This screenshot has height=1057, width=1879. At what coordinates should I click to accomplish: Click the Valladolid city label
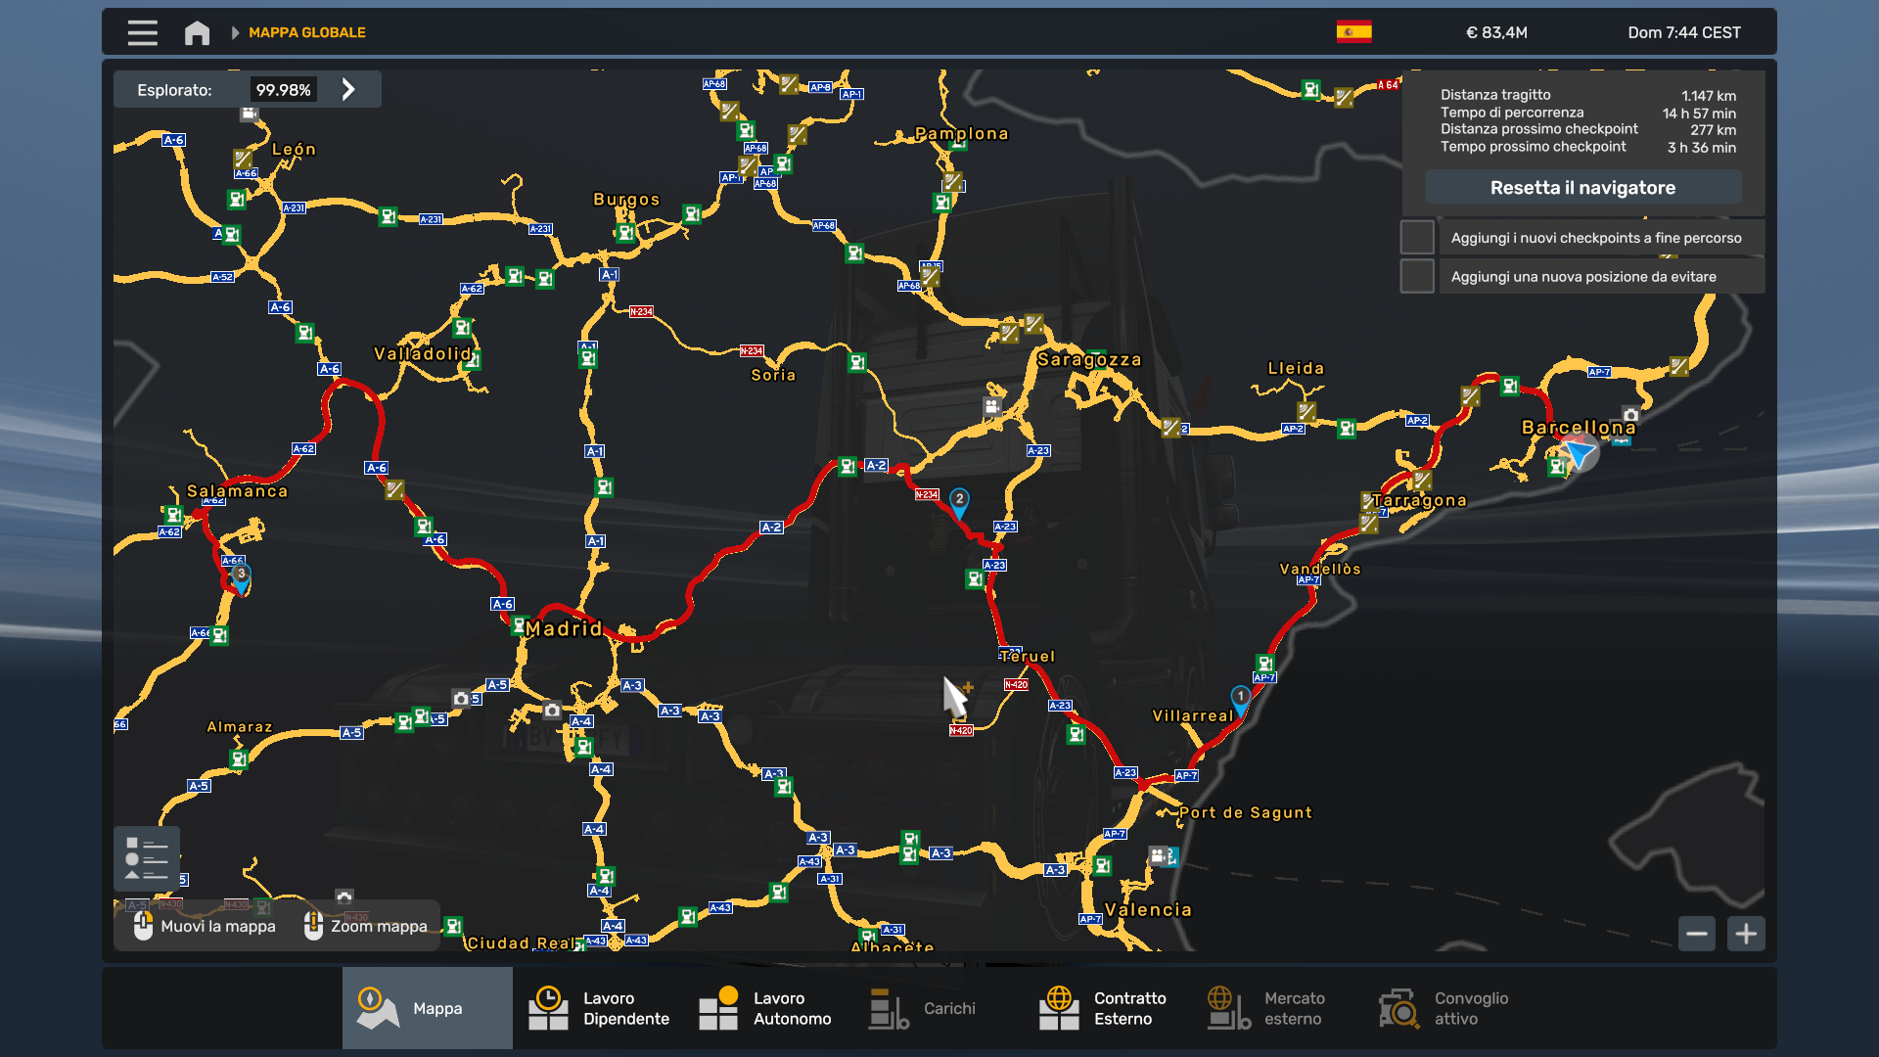pos(422,353)
